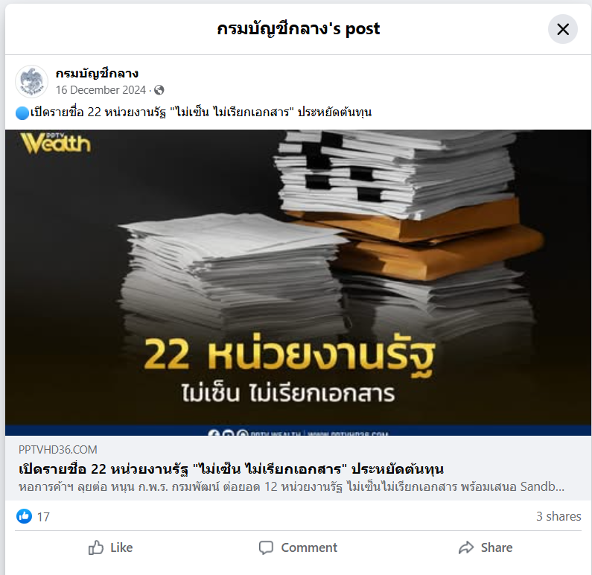View the 17 reactions count
The width and height of the screenshot is (592, 575).
[43, 517]
